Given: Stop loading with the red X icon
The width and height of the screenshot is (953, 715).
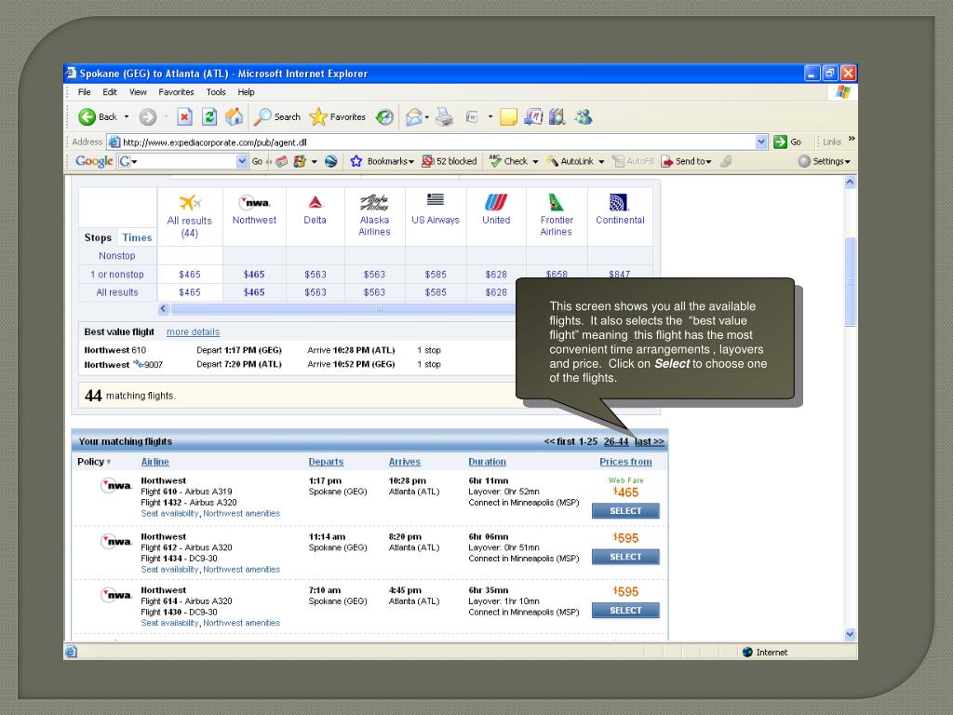Looking at the screenshot, I should (x=185, y=116).
